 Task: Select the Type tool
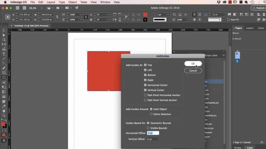coord(4,54)
